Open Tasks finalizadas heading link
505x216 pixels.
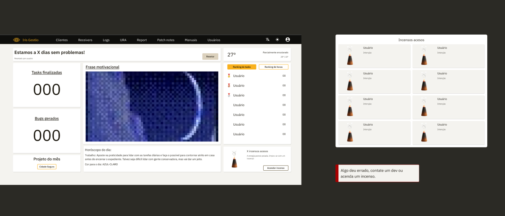(47, 72)
